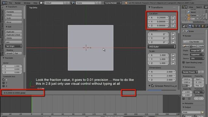Viewport: 208px width, 117px height.
Task: Toggle the X constraint axis checkbox
Action: coord(4,80)
